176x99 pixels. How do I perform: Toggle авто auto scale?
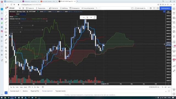click(169, 87)
